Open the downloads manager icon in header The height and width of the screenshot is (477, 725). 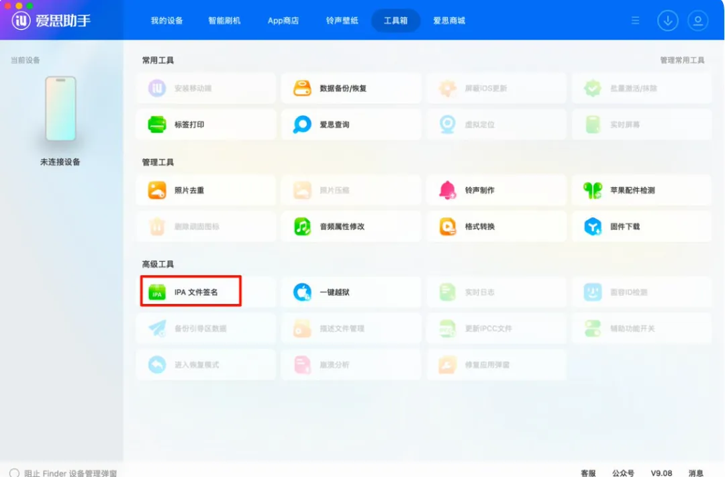click(x=668, y=21)
